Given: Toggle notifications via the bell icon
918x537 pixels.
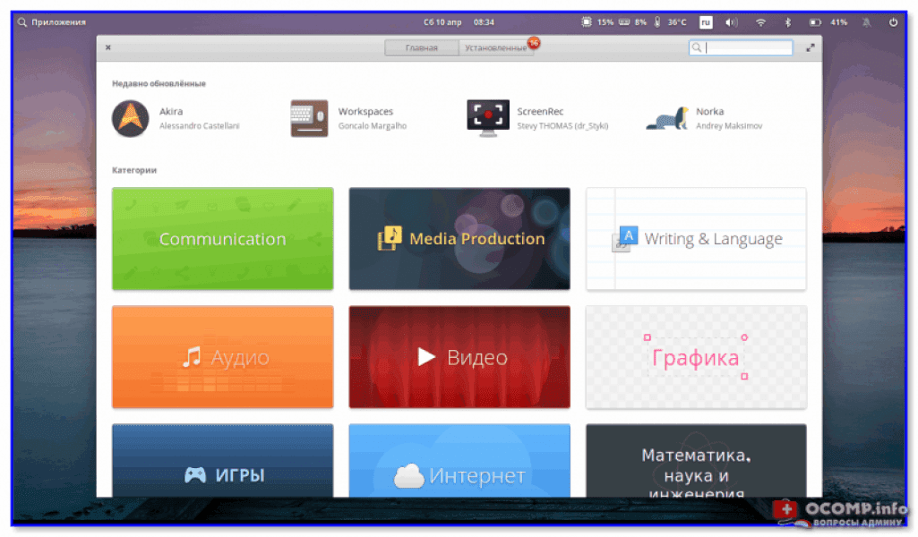Looking at the screenshot, I should coord(865,22).
